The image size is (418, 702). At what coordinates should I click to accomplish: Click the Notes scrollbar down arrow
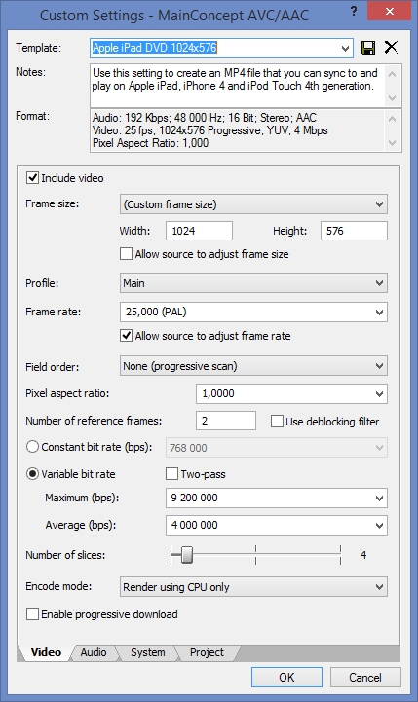click(x=392, y=98)
